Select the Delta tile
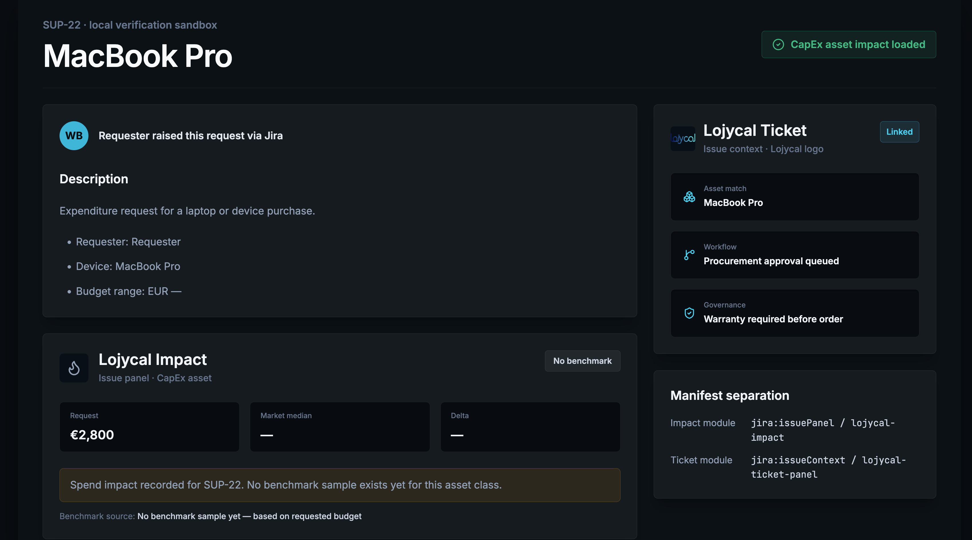The width and height of the screenshot is (972, 540). pyautogui.click(x=531, y=427)
